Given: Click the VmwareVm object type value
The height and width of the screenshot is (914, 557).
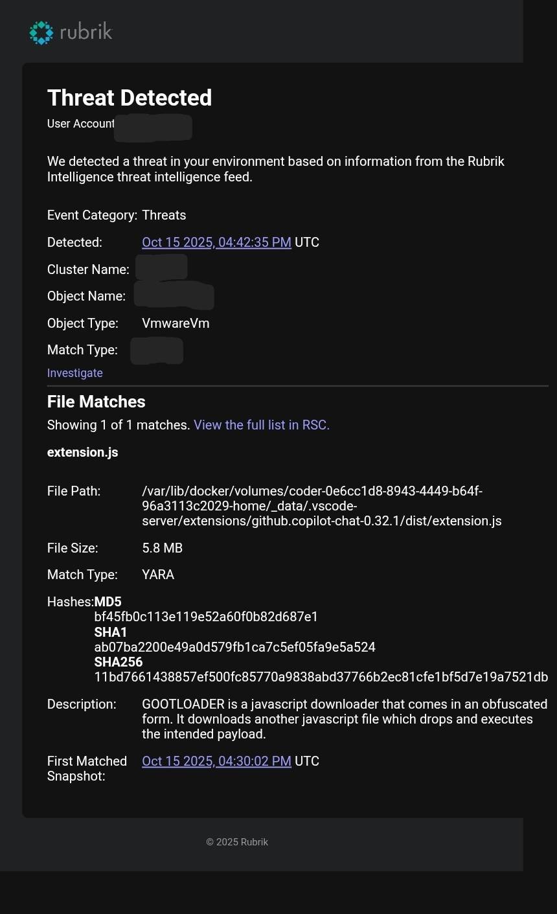Looking at the screenshot, I should 176,323.
